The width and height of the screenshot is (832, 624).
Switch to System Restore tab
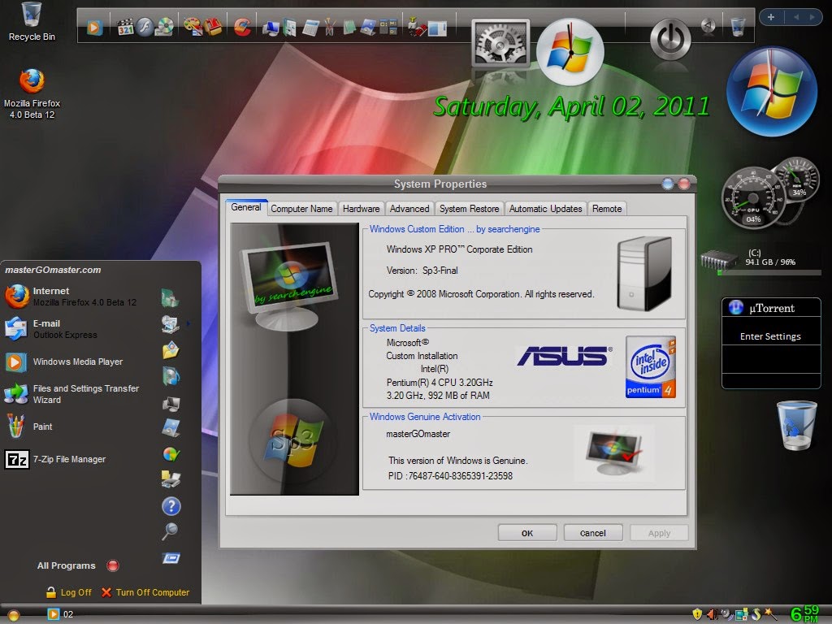(469, 209)
